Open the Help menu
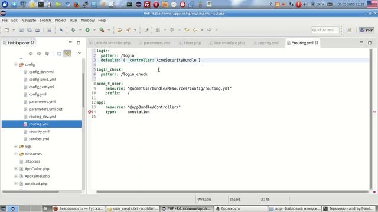378x212 pixels. click(102, 21)
